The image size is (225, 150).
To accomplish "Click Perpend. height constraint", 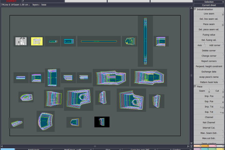I will (209, 66).
